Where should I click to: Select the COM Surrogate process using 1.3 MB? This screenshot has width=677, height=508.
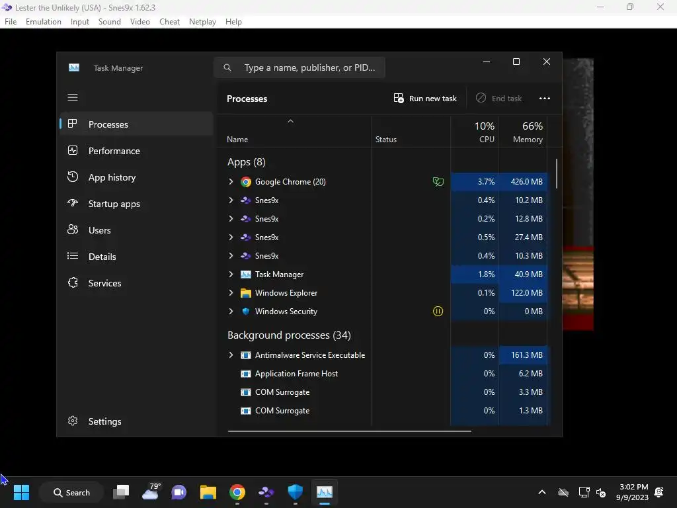pos(383,411)
